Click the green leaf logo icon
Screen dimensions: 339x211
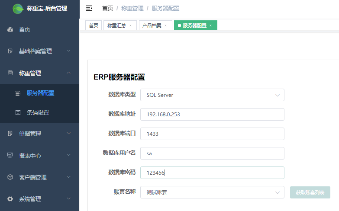[x=18, y=8]
